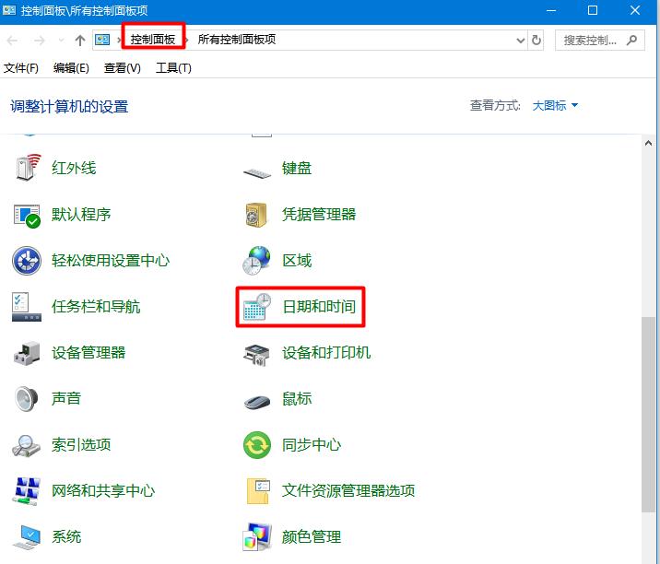The image size is (660, 564).
Task: Open the 文件(F) menu
Action: point(21,68)
